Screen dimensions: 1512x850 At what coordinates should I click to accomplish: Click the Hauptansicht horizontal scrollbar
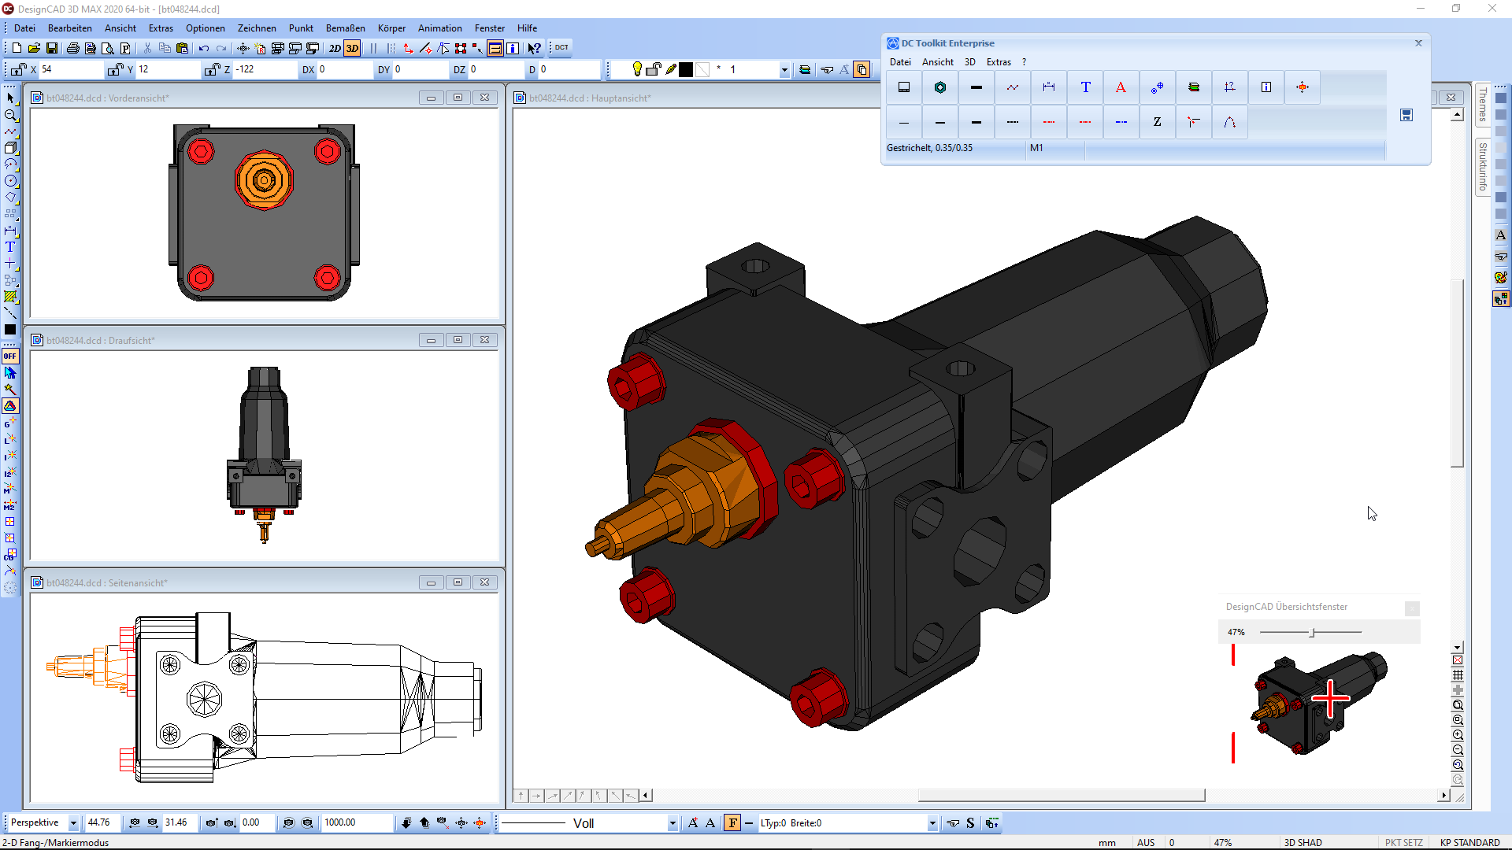(x=1062, y=796)
